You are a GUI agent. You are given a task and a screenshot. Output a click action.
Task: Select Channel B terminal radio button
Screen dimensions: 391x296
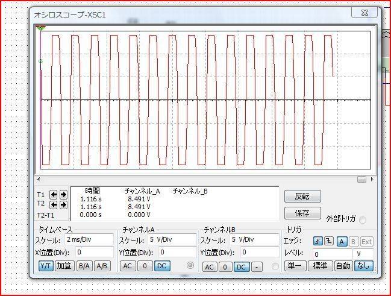[x=275, y=266]
